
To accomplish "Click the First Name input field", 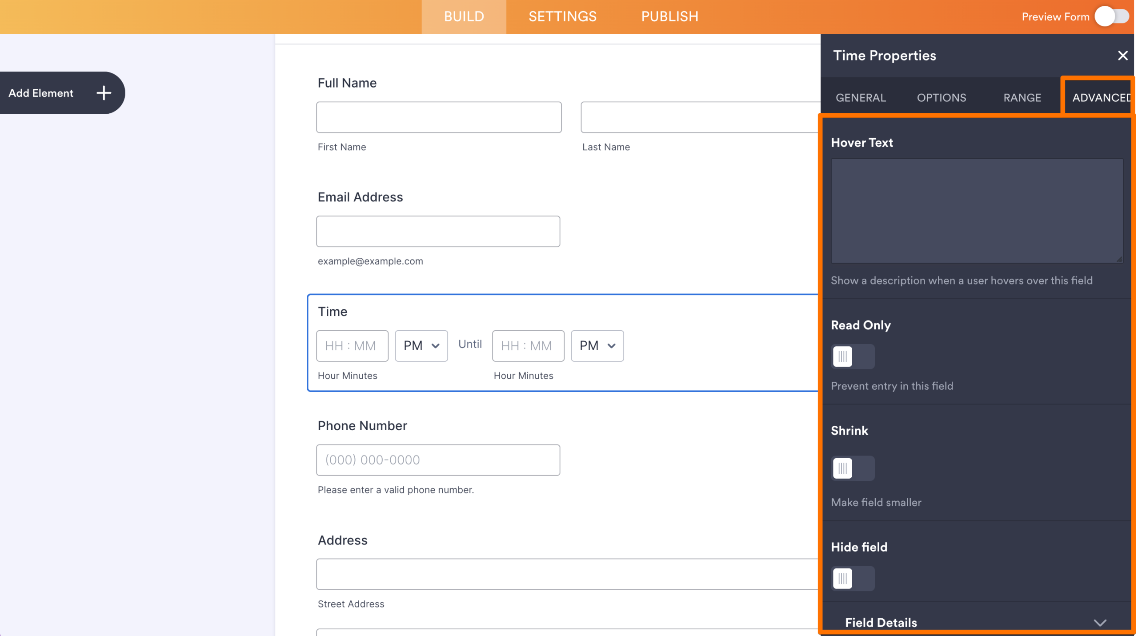I will (x=438, y=117).
